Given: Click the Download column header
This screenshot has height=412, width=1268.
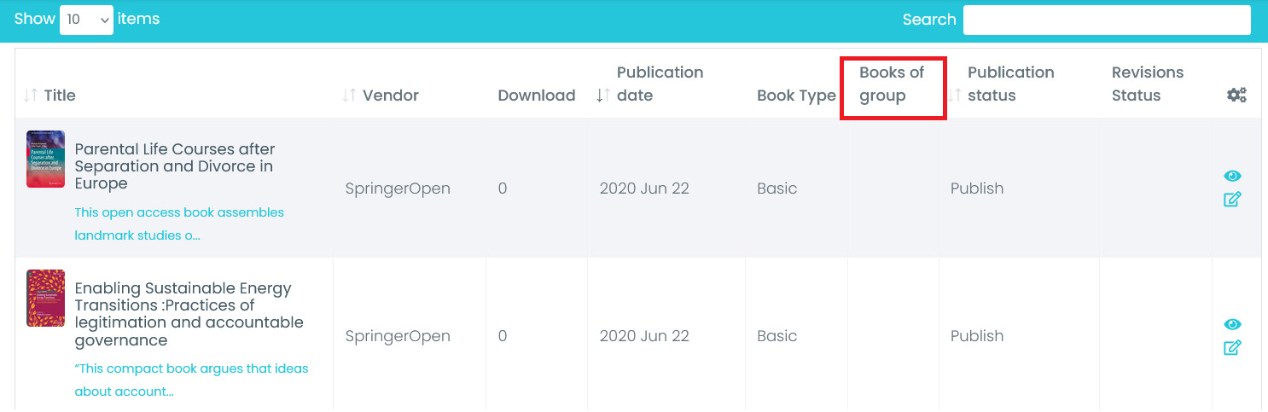Looking at the screenshot, I should click(x=536, y=96).
